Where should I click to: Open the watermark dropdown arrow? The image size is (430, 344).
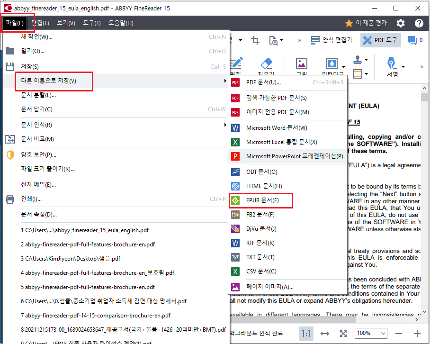[343, 67]
